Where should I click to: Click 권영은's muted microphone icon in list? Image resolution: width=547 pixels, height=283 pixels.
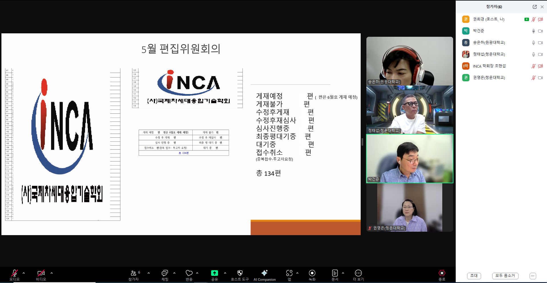click(533, 78)
